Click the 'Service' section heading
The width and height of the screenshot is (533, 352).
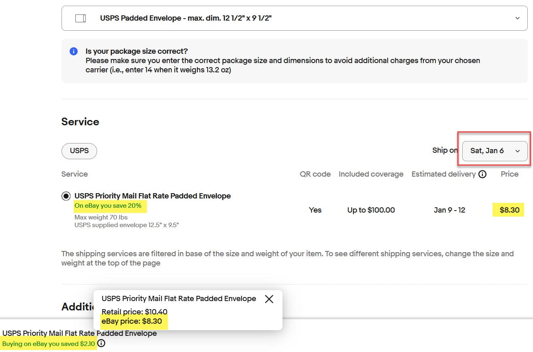(x=80, y=122)
